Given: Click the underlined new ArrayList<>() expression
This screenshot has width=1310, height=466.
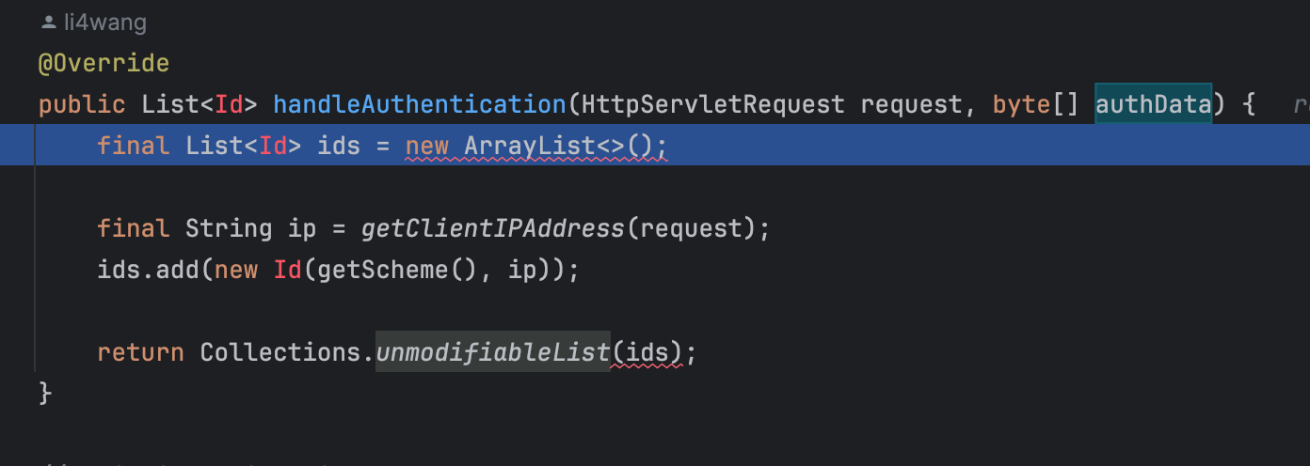Looking at the screenshot, I should click(536, 146).
